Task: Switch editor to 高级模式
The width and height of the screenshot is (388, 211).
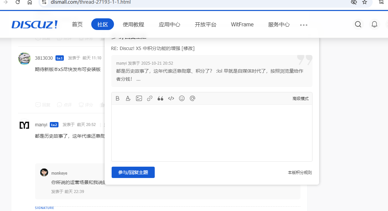Action: point(300,98)
